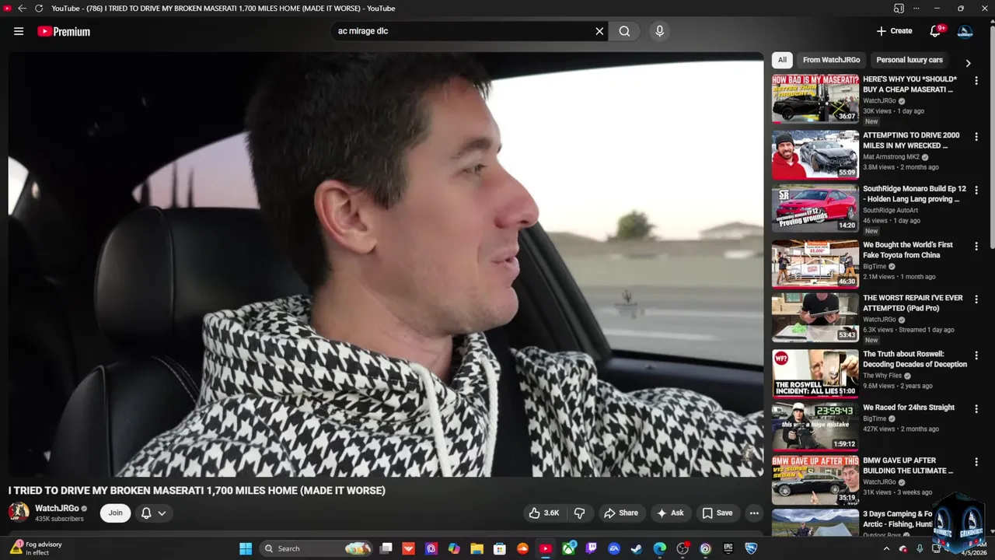Open Microsoft Store from taskbar
This screenshot has width=995, height=560.
pyautogui.click(x=500, y=548)
